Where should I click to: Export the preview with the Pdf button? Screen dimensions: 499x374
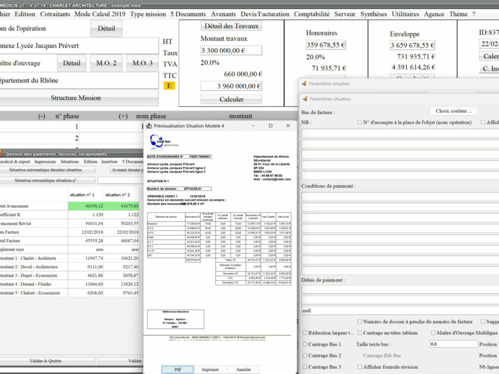[x=178, y=369]
